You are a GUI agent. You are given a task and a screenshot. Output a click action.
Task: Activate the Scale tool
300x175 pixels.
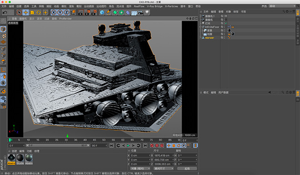click(x=32, y=12)
